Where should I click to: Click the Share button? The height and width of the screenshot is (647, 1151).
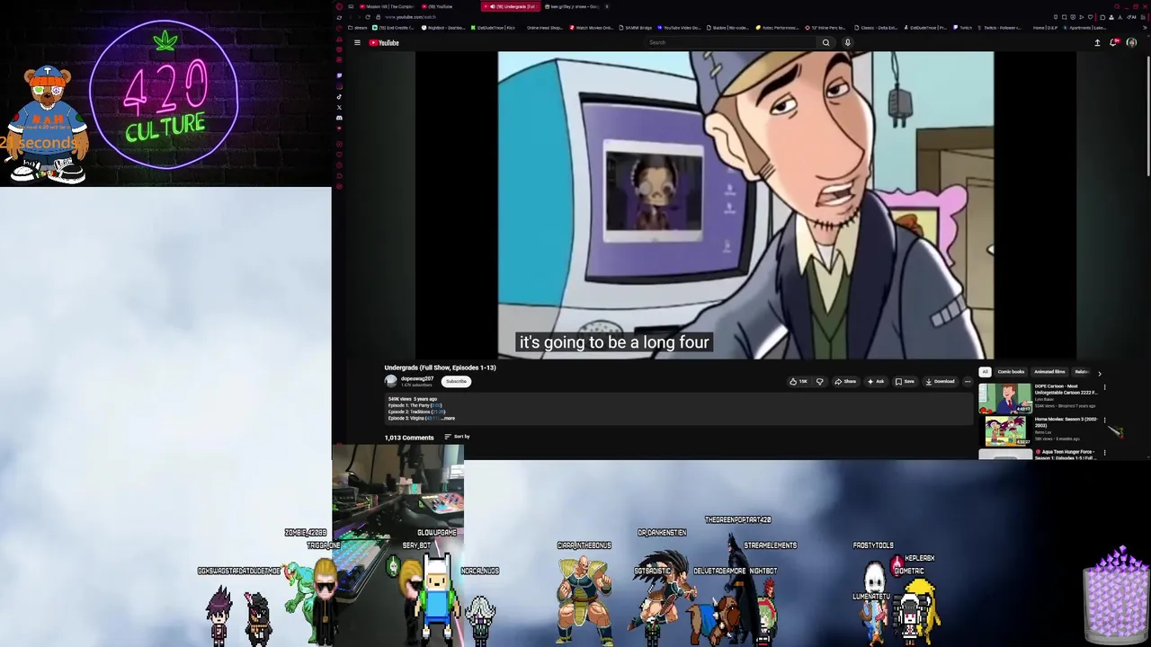click(x=845, y=381)
